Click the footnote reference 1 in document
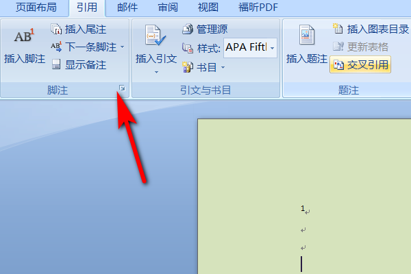 (x=303, y=208)
